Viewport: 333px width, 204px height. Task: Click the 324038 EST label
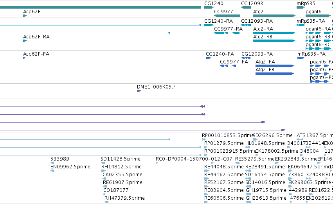315,175
